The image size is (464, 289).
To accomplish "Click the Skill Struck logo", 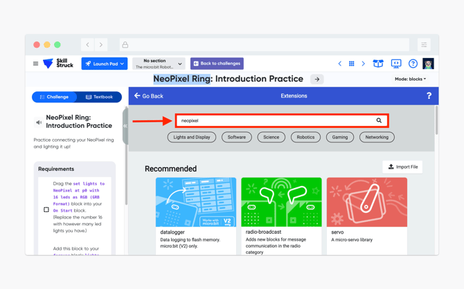I will pyautogui.click(x=58, y=63).
